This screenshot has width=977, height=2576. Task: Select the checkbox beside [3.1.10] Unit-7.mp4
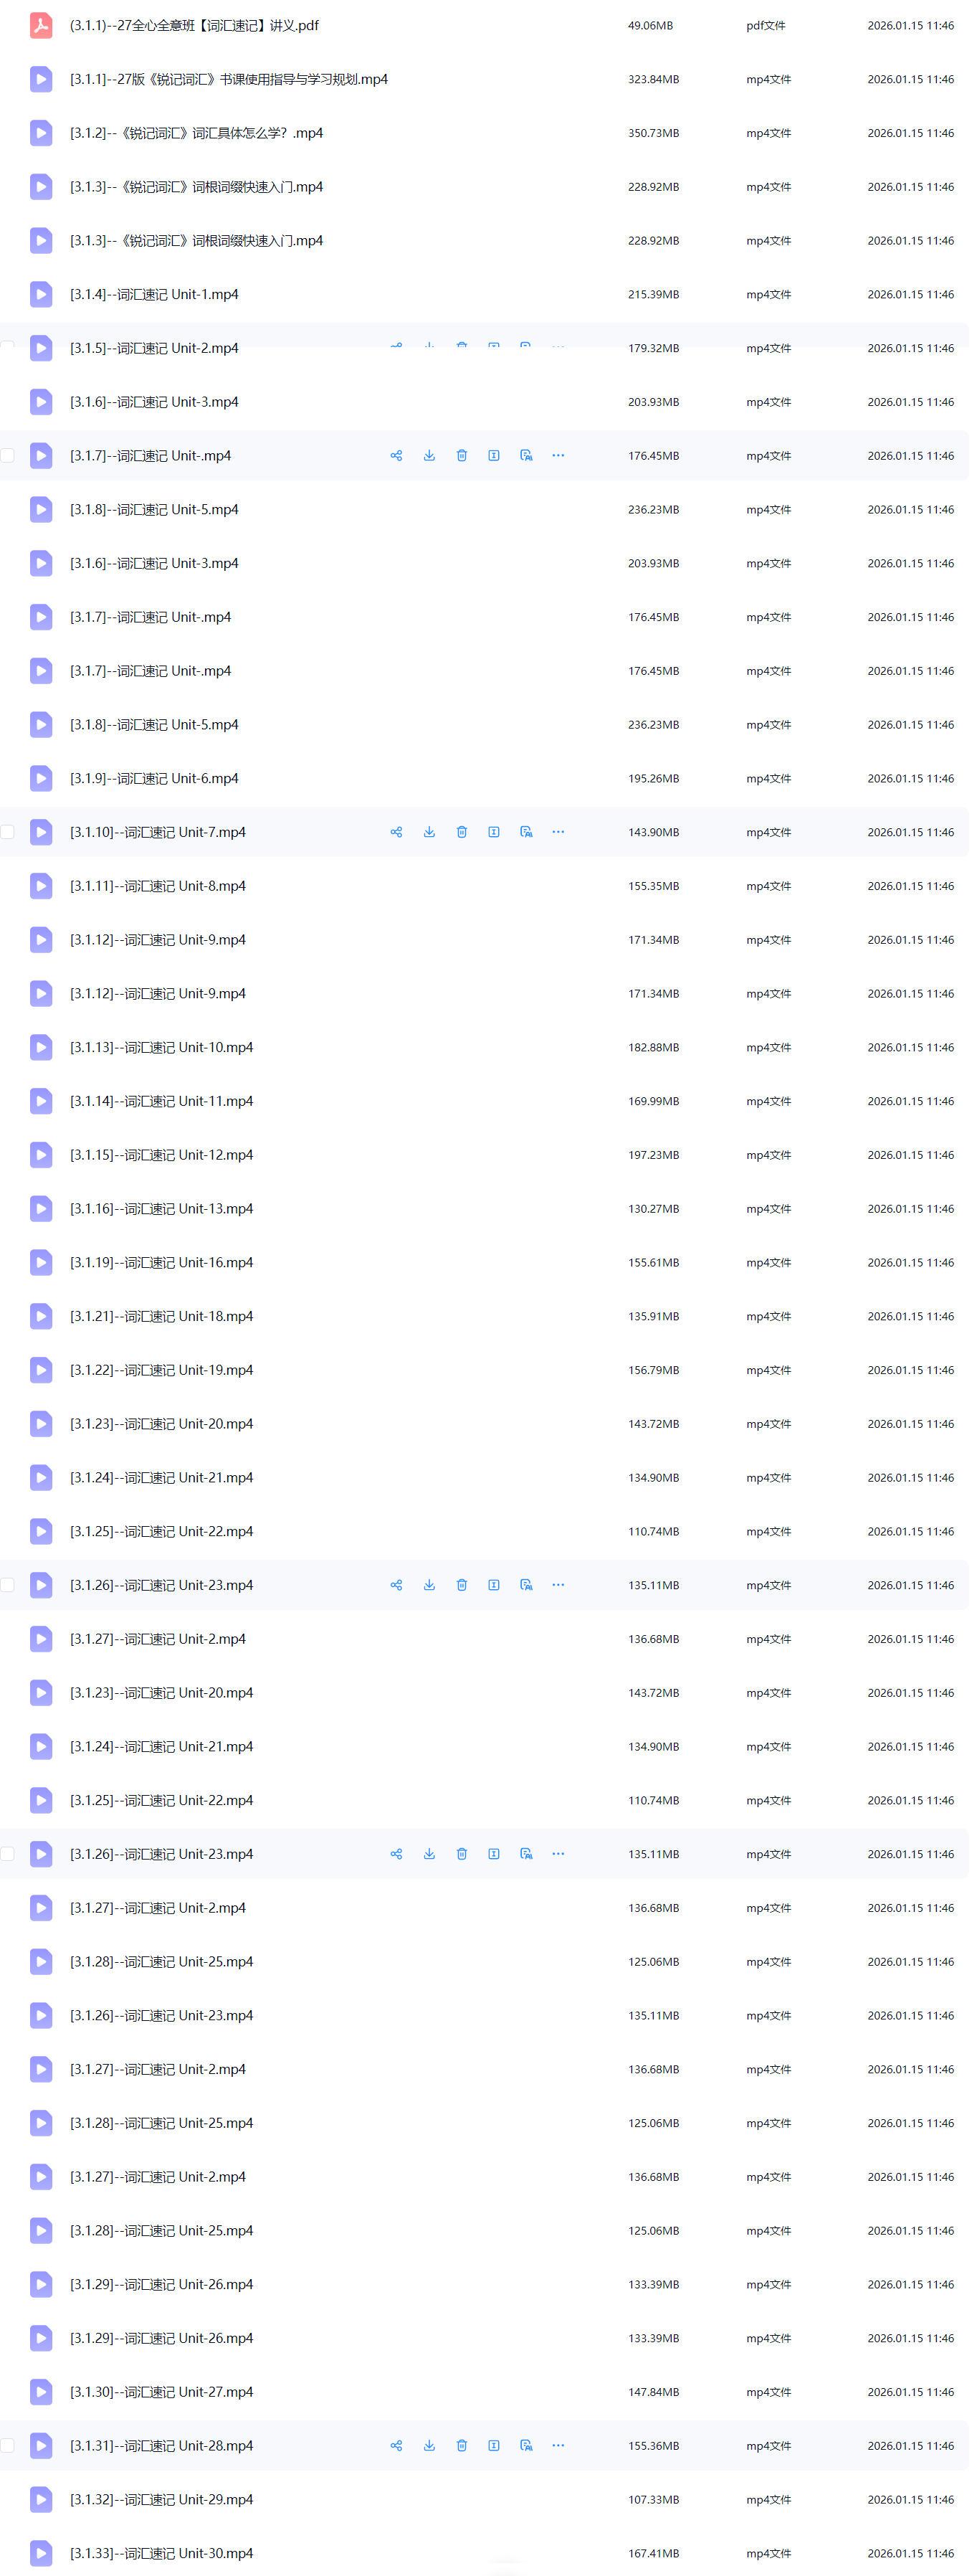tap(8, 832)
